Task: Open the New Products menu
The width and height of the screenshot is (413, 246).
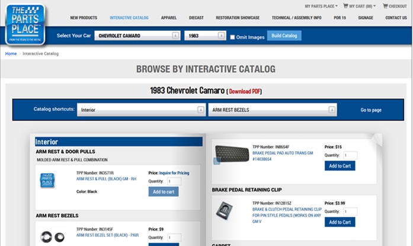Action: (84, 18)
